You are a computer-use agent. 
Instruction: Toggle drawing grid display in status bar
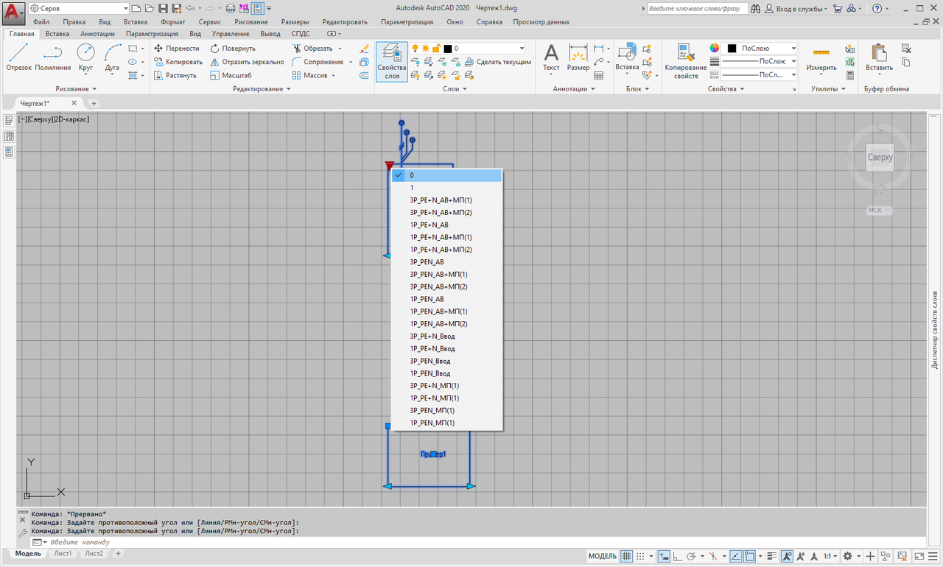tap(627, 556)
